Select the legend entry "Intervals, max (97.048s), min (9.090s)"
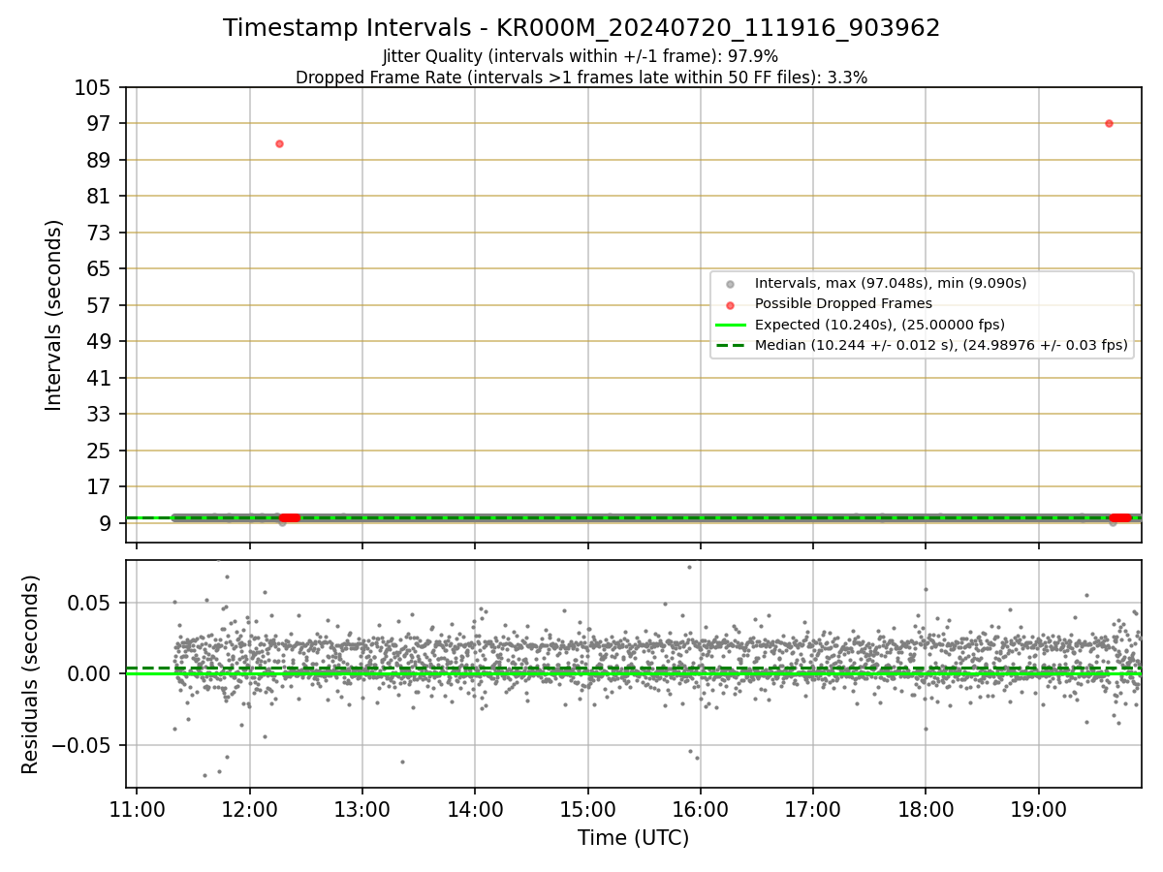1163x872 pixels. point(891,284)
